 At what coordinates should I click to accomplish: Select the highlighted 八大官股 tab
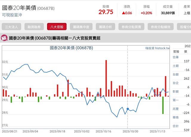click(57, 27)
